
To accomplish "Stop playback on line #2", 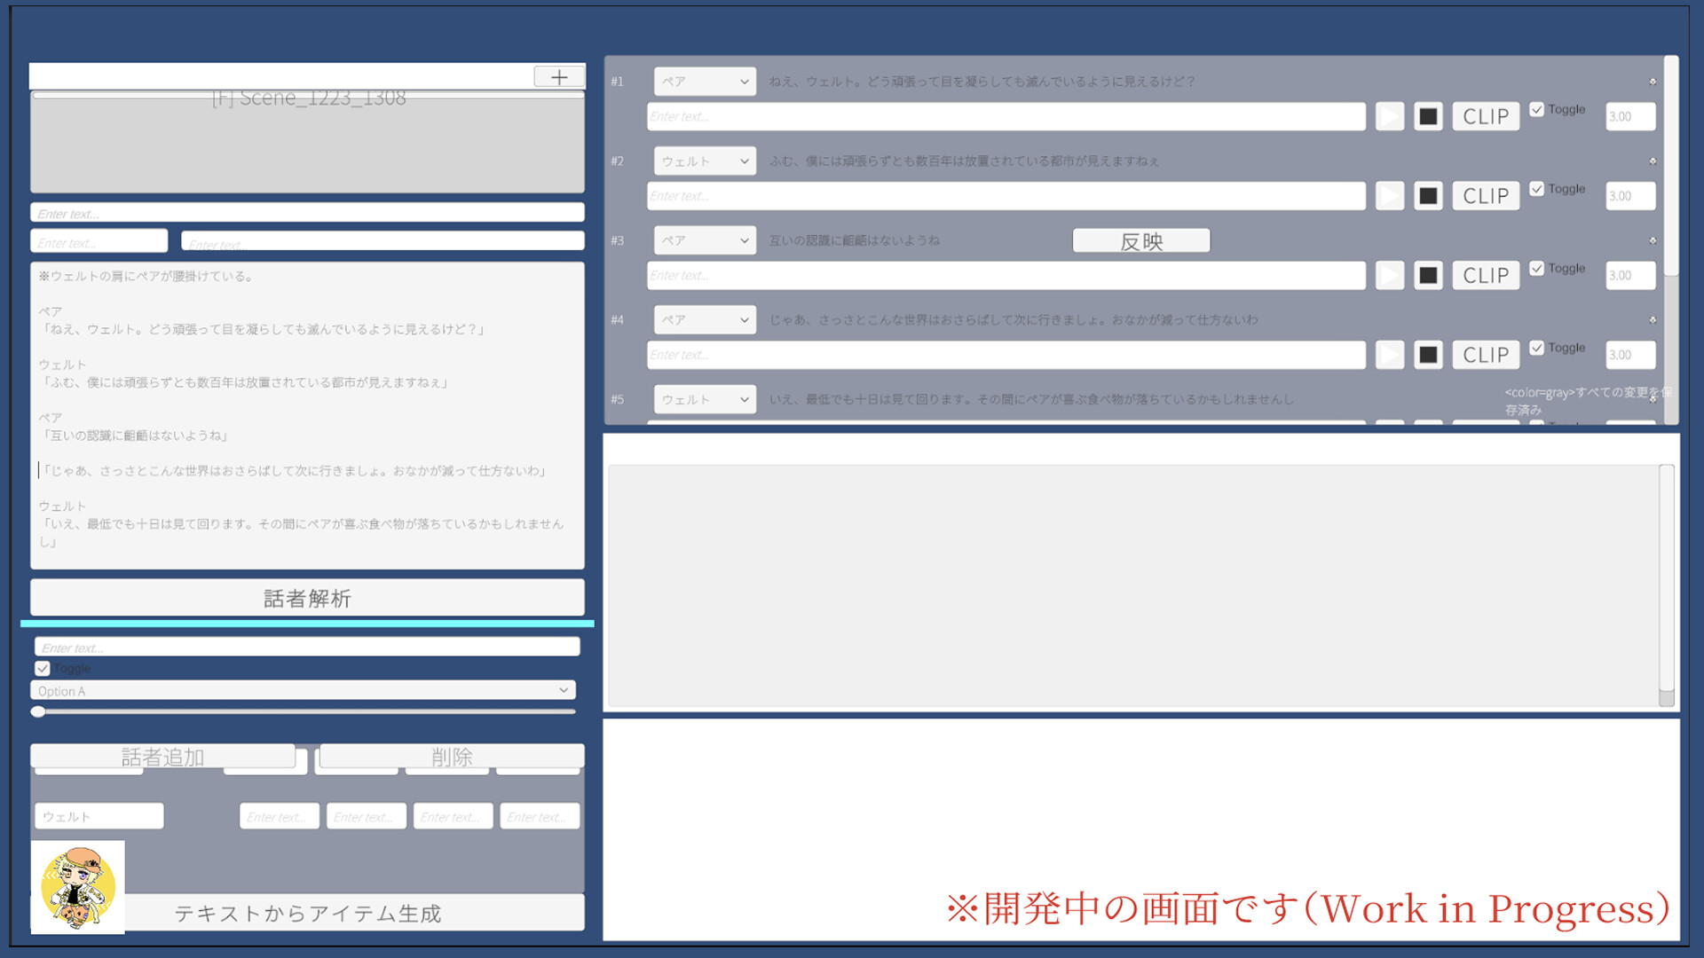I will click(1428, 196).
